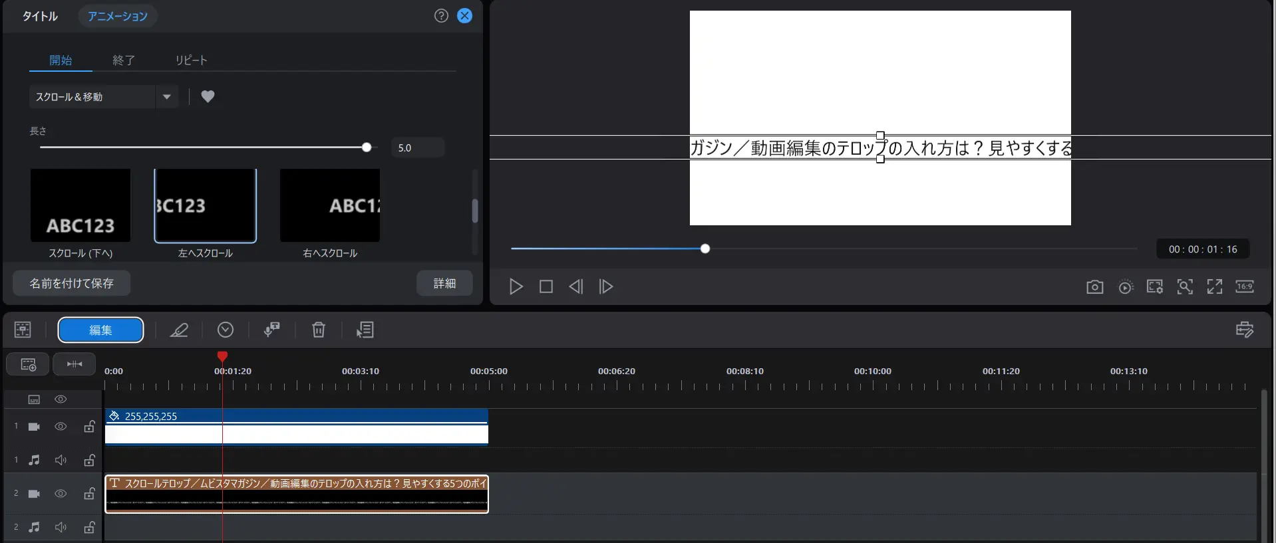This screenshot has height=543, width=1276.
Task: Add animation to favorites with heart icon
Action: (208, 96)
